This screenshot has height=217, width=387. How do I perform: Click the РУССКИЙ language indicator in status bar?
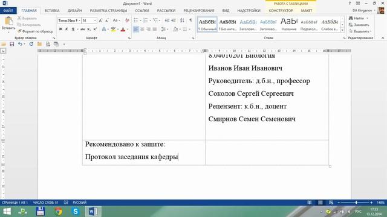coord(79,203)
